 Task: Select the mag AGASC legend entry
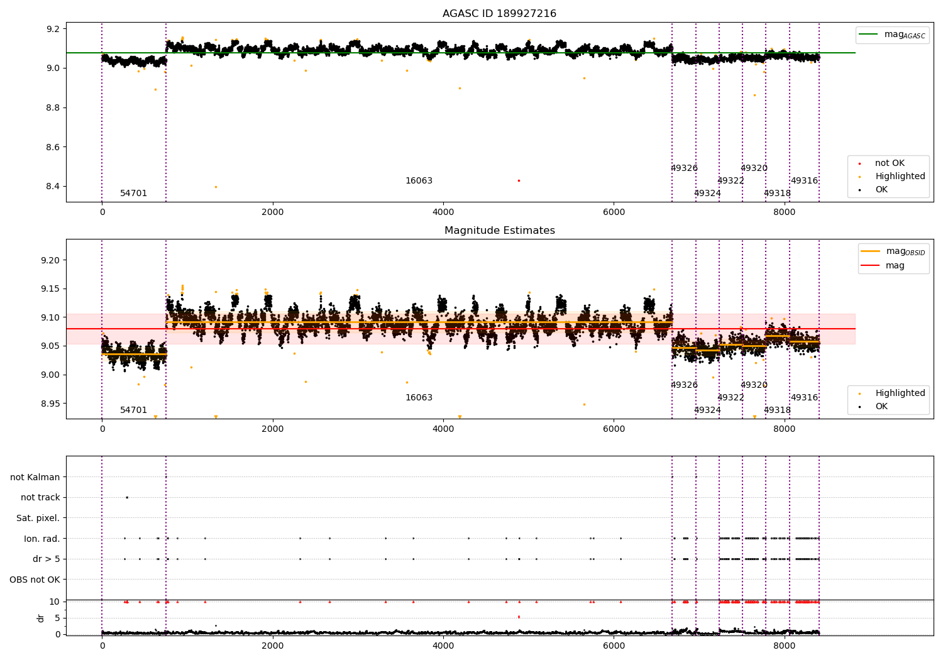point(893,35)
